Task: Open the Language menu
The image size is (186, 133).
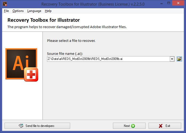Action: (x=34, y=11)
